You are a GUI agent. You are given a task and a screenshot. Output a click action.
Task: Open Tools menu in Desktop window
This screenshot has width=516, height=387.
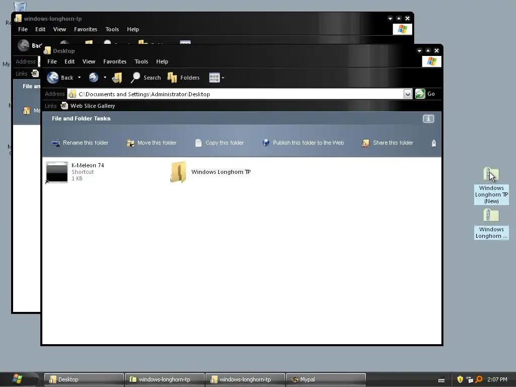141,61
